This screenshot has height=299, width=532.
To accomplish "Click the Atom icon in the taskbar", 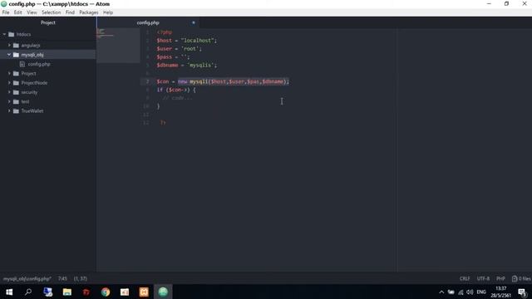I will (x=163, y=292).
